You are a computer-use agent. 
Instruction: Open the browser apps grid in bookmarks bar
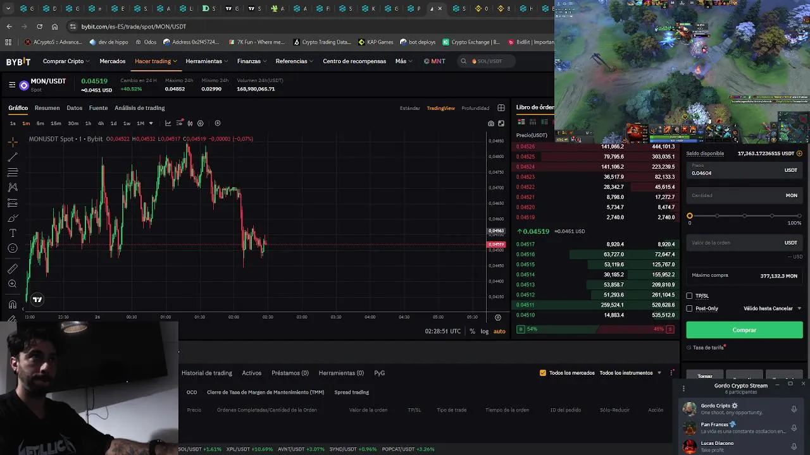[8, 42]
